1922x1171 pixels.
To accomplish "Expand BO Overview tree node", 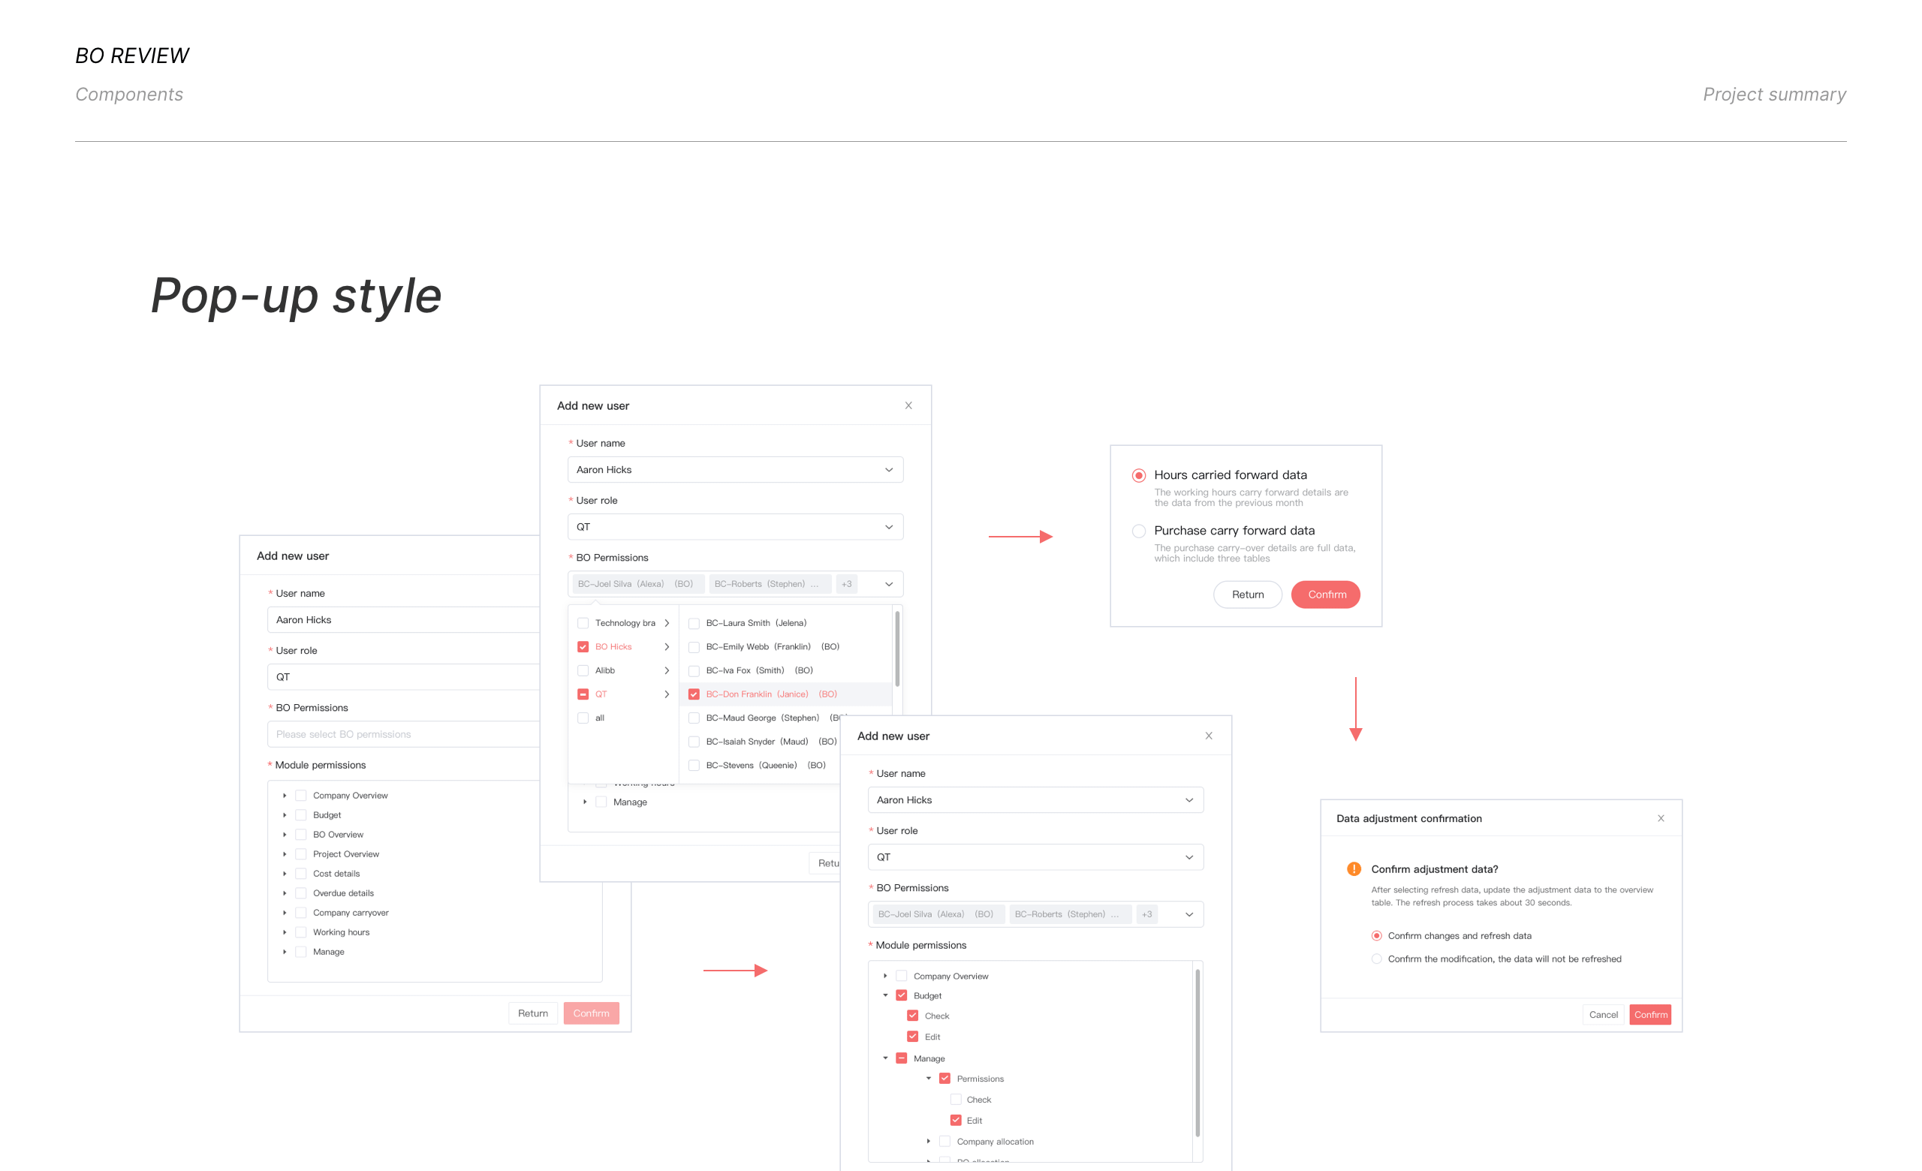I will click(285, 834).
